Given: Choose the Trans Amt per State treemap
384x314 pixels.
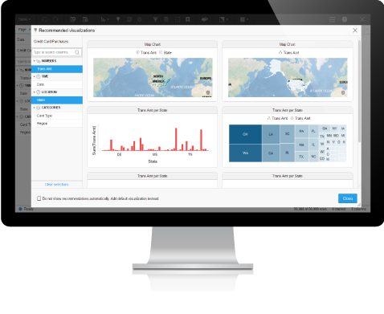Looking at the screenshot, I should pos(288,137).
